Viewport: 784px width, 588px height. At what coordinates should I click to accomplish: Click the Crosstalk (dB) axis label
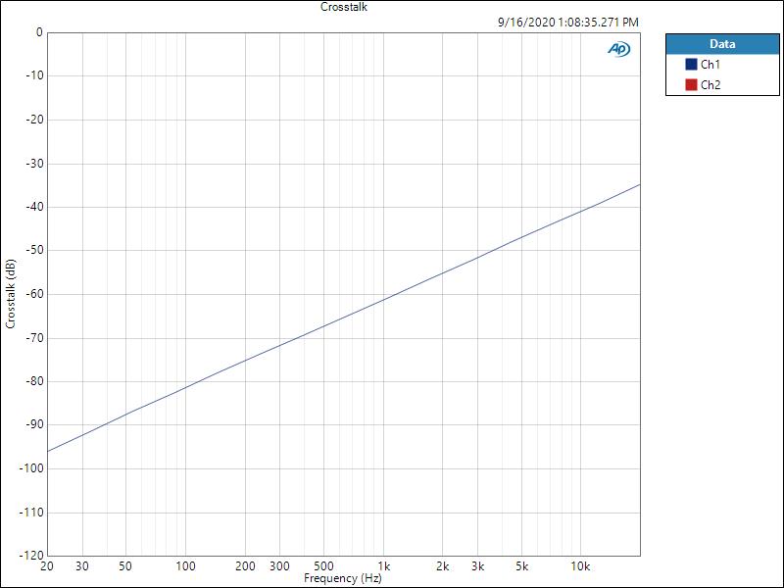coord(10,294)
